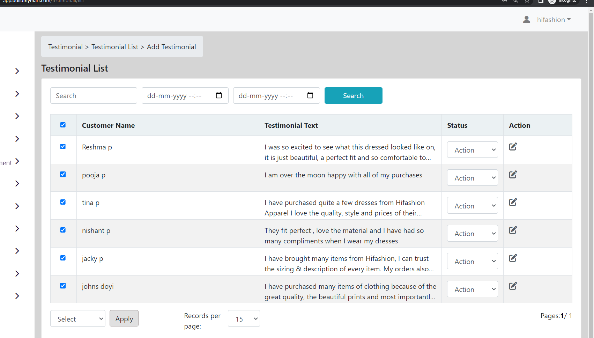Deselect the johns doyi row

[63, 286]
